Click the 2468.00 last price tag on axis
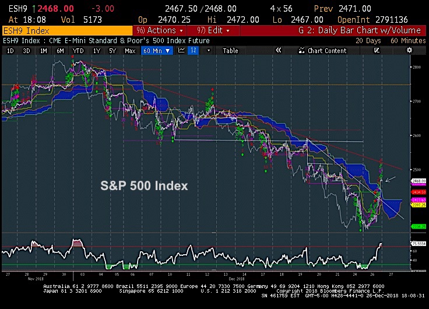 (x=419, y=181)
